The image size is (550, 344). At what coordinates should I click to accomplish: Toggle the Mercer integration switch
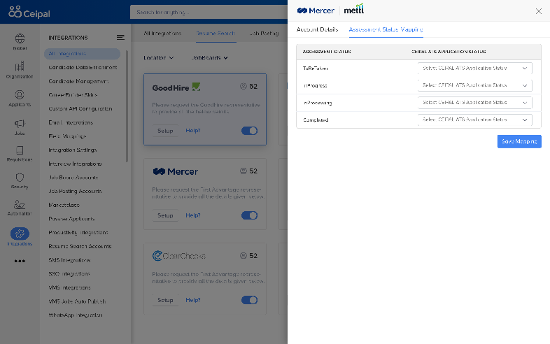tap(249, 215)
